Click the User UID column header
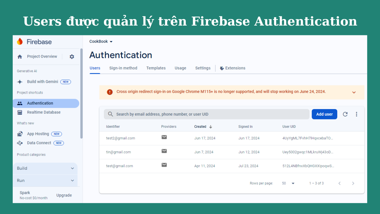Image resolution: width=380 pixels, height=214 pixels. pyautogui.click(x=289, y=127)
